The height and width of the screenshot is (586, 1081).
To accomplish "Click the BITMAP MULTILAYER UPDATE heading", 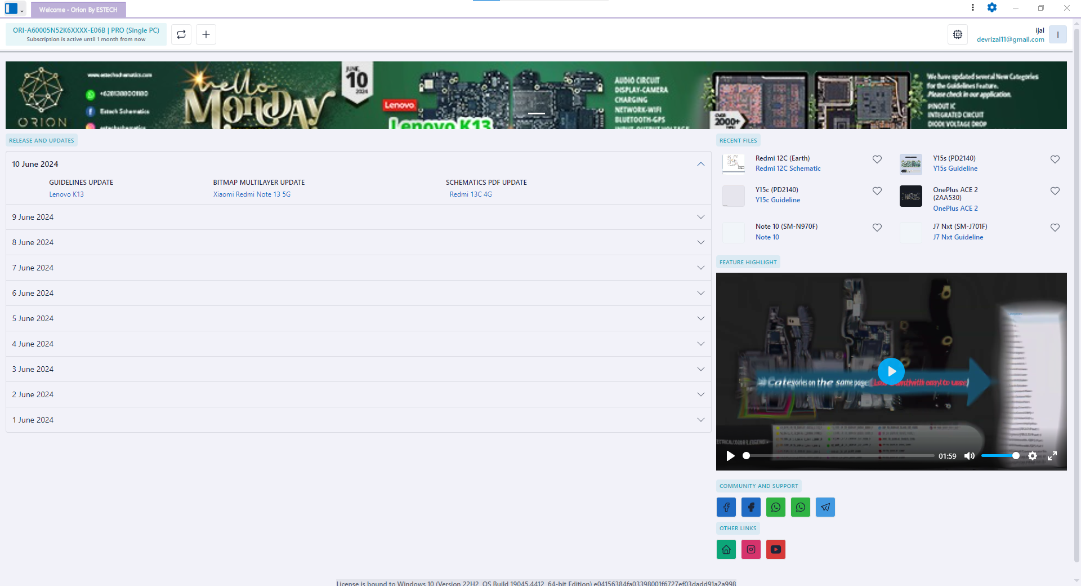I will coord(259,183).
